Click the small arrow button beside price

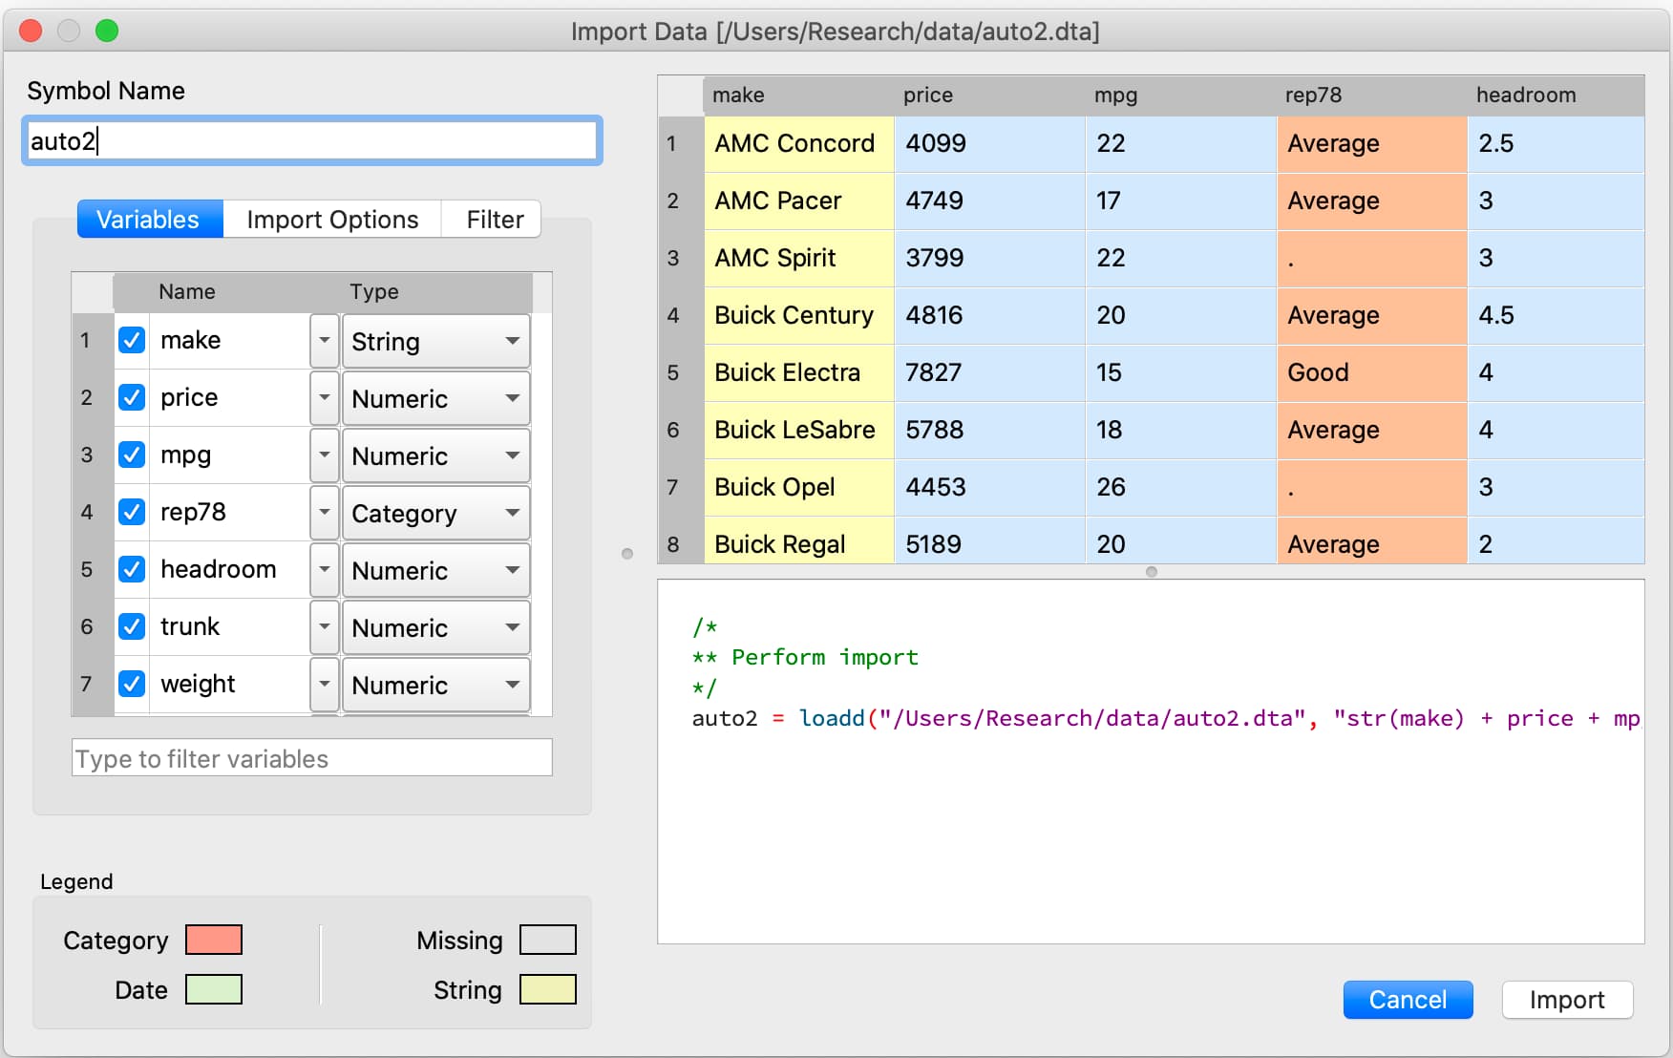(325, 398)
